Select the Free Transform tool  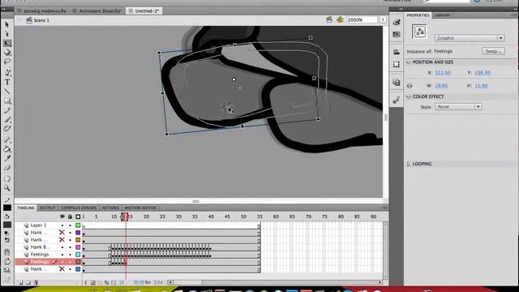tap(7, 43)
